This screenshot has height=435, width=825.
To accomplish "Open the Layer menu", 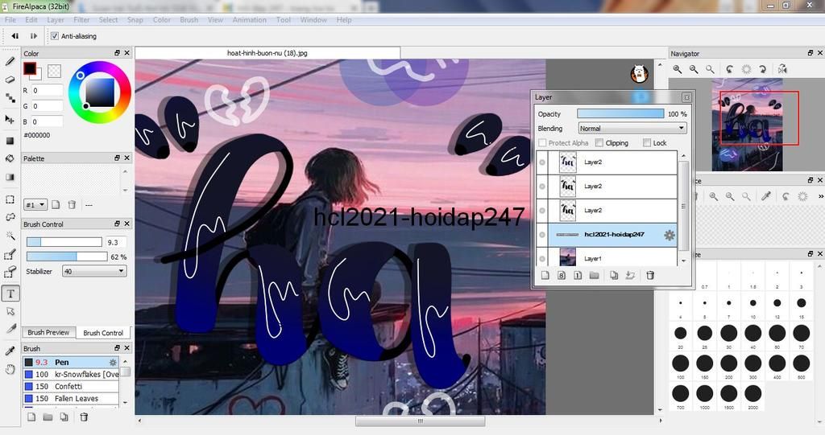I will click(56, 20).
